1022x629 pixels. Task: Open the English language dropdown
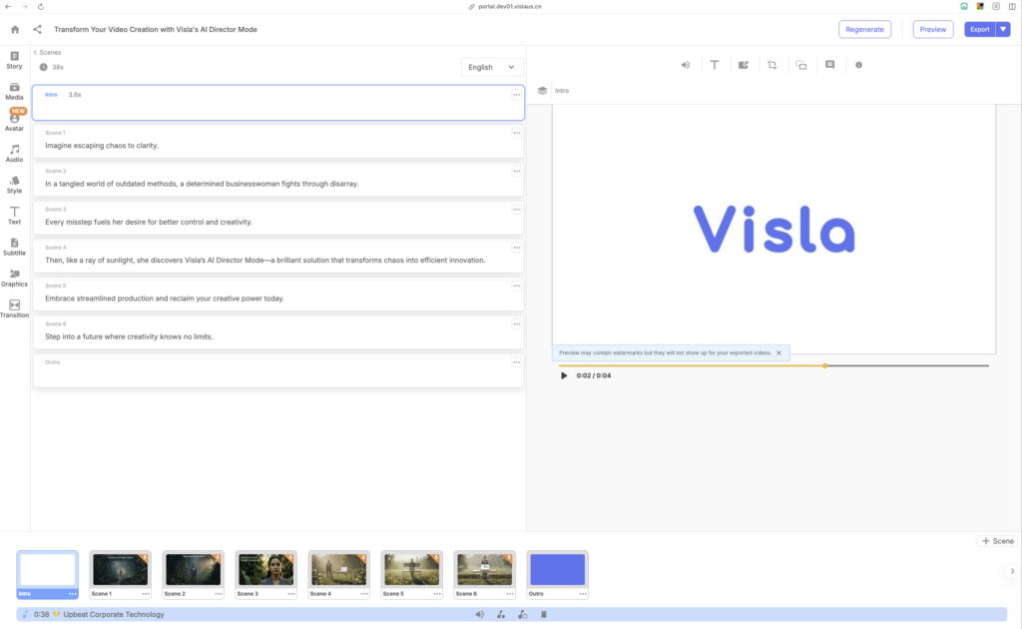coord(493,67)
